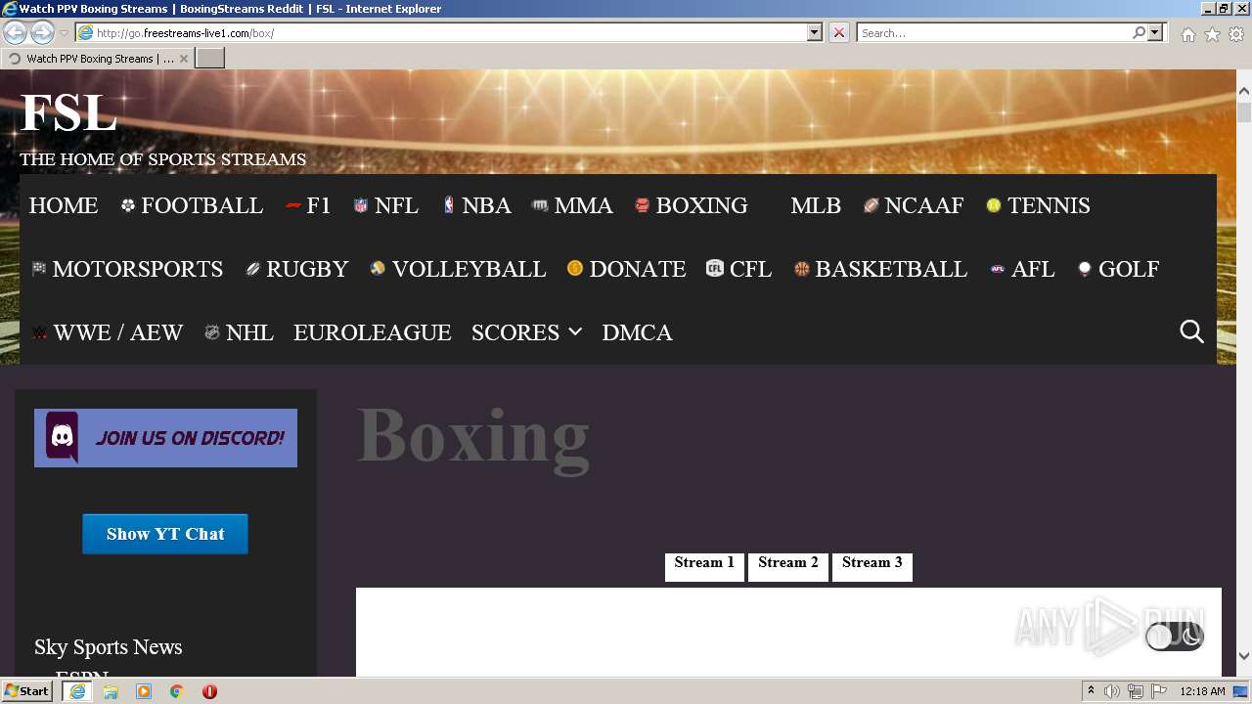Expand the SCORES submenu chevron
This screenshot has width=1252, height=704.
[575, 331]
